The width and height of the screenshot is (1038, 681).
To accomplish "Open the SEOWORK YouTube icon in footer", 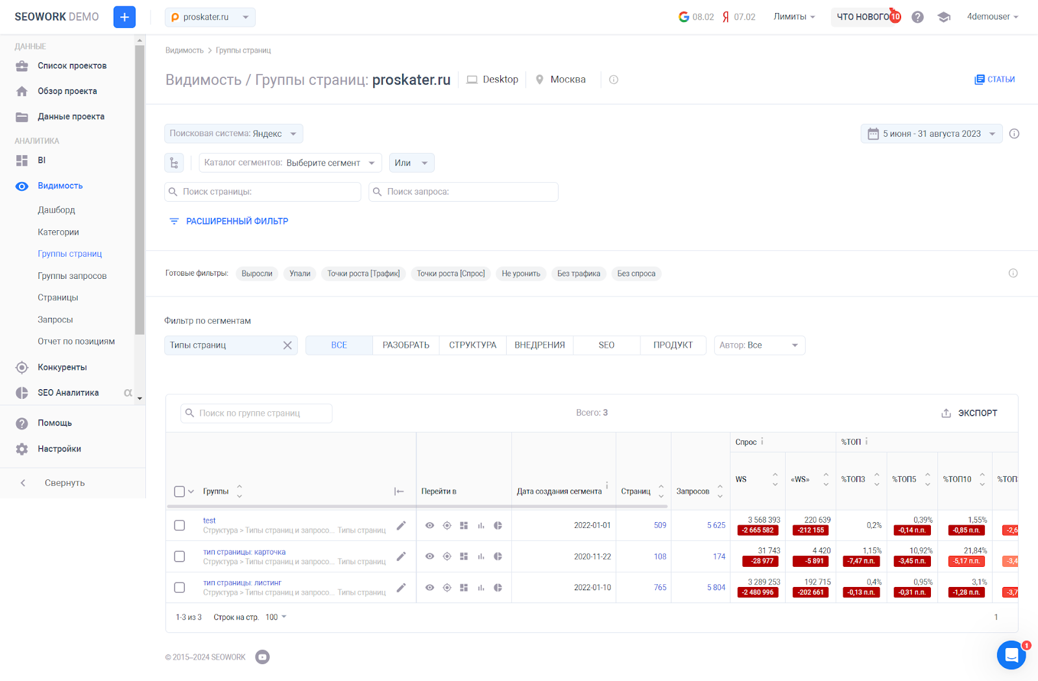I will click(262, 657).
